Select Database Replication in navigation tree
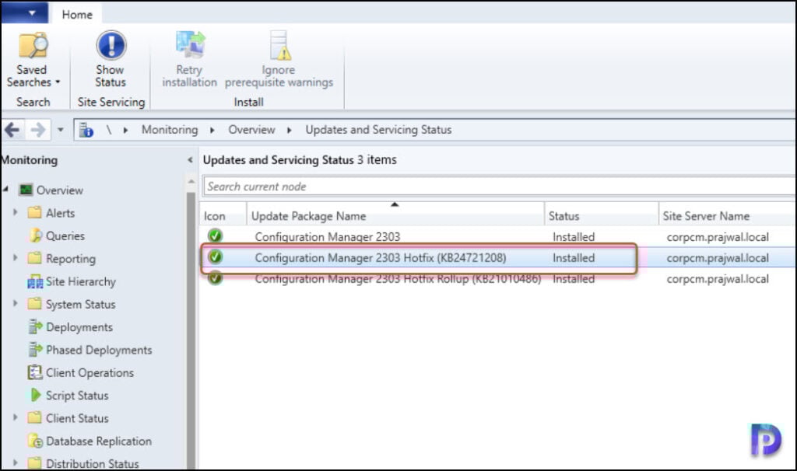The image size is (797, 471). click(99, 441)
